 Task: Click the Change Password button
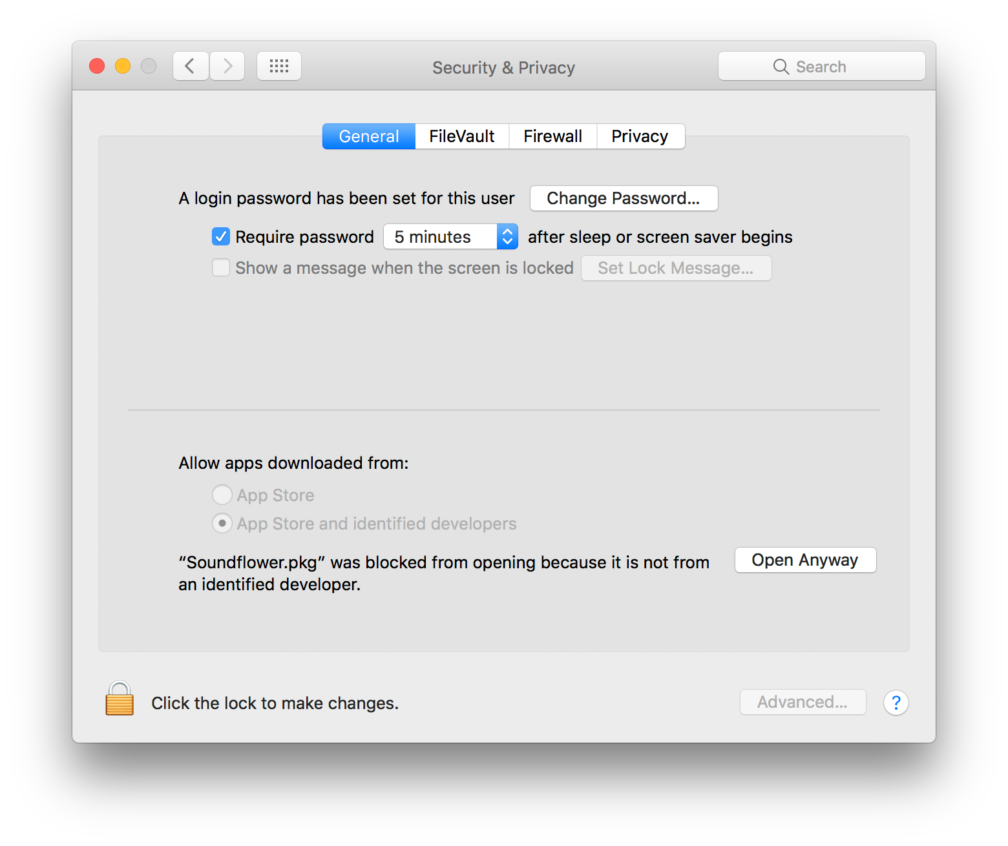pyautogui.click(x=624, y=198)
